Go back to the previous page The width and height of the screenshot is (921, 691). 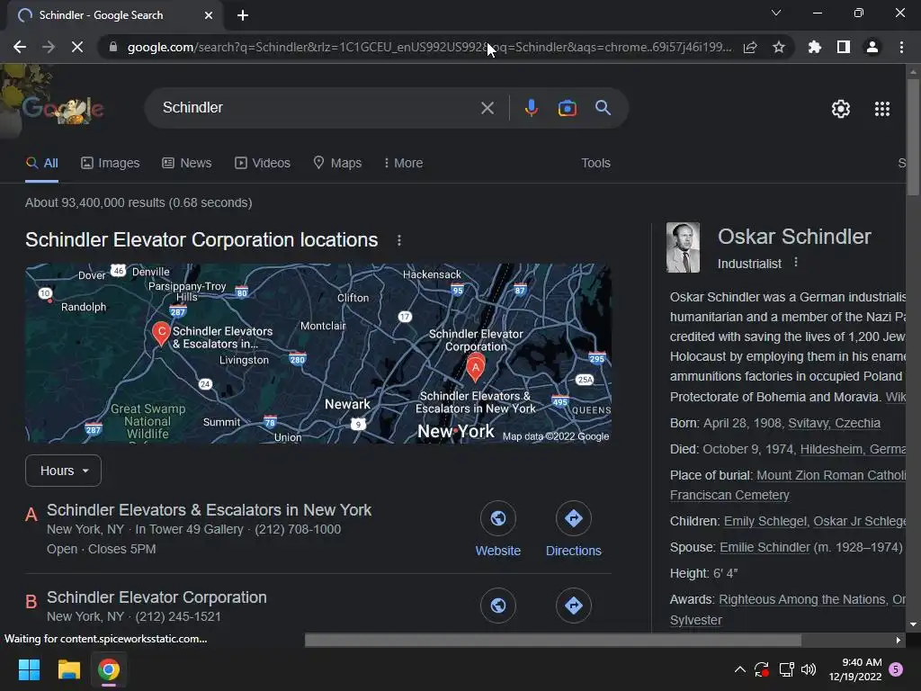point(20,47)
